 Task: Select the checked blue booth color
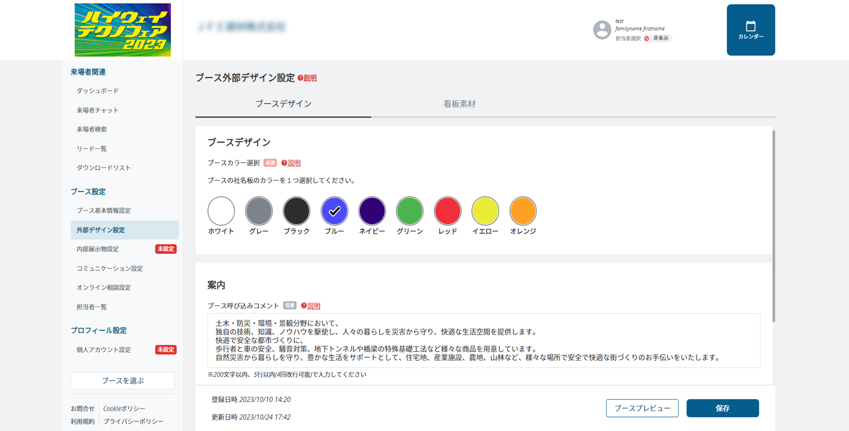pos(334,211)
